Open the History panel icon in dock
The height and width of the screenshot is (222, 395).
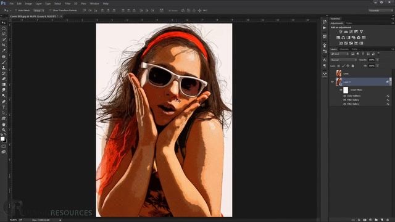(325, 22)
